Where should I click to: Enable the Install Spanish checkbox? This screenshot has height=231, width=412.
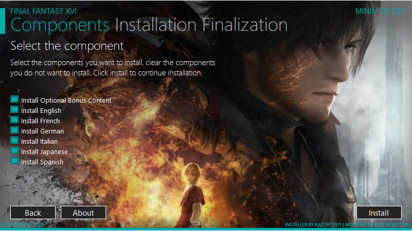[x=14, y=161]
